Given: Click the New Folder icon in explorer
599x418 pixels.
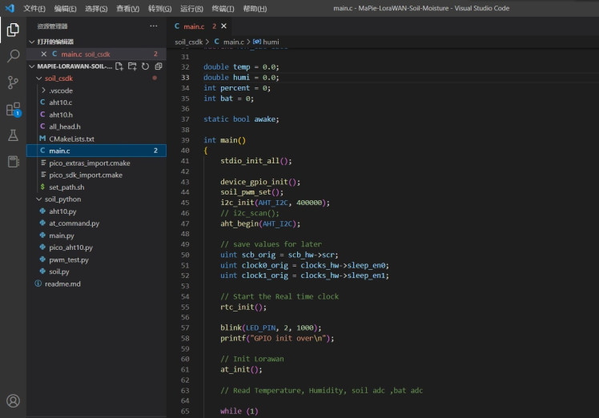Looking at the screenshot, I should pyautogui.click(x=132, y=66).
